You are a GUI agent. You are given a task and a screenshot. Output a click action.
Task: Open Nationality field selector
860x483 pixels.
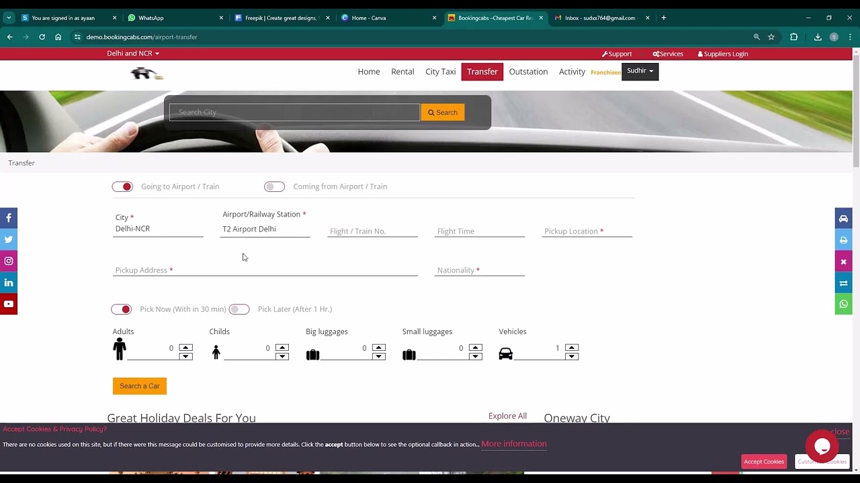[480, 270]
